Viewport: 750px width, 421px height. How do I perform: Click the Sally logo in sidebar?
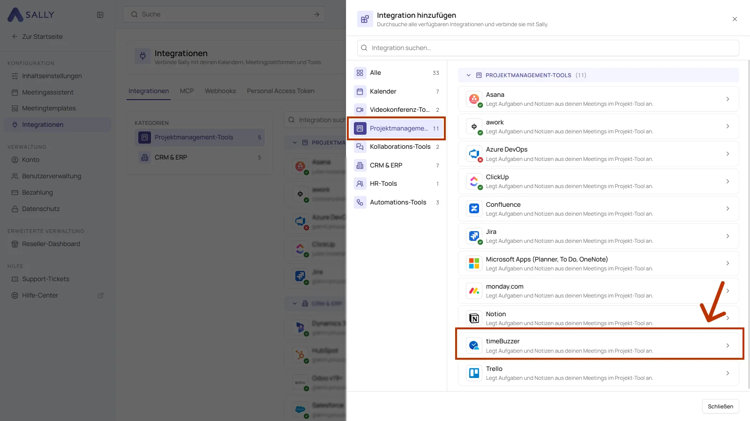click(x=31, y=15)
